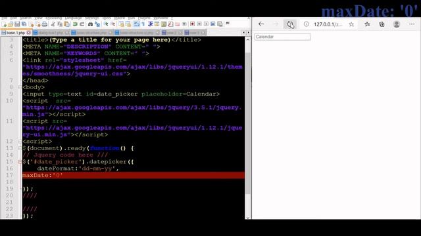Click the Paste clipboard icon
421x236 pixels.
66,24
